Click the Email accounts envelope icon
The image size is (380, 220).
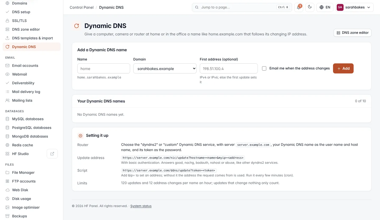tap(7, 65)
